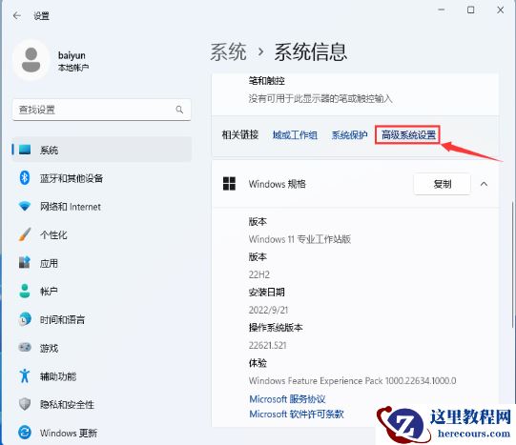
Task: Open Windows 更新 page
Action: [x=101, y=433]
